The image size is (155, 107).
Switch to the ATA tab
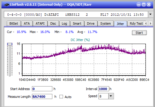tap(27, 23)
